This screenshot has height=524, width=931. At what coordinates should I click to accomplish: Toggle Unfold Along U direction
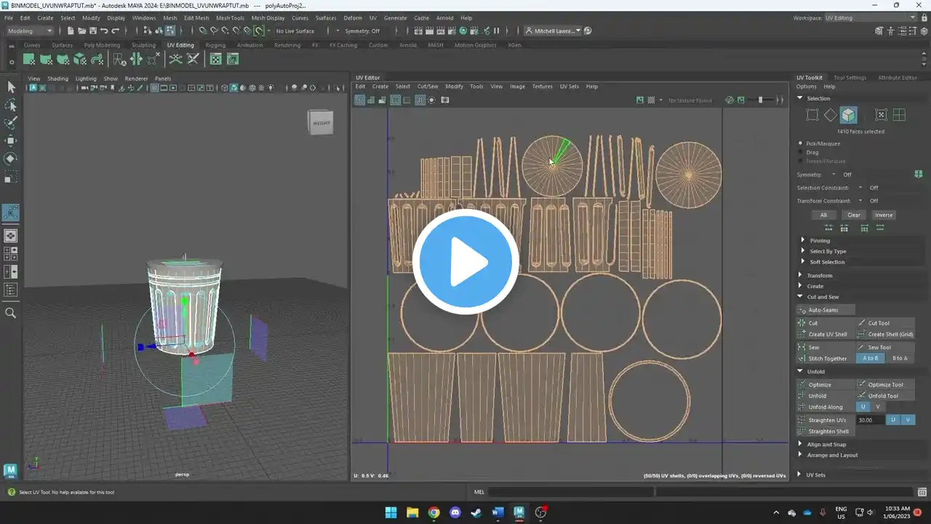(x=863, y=407)
